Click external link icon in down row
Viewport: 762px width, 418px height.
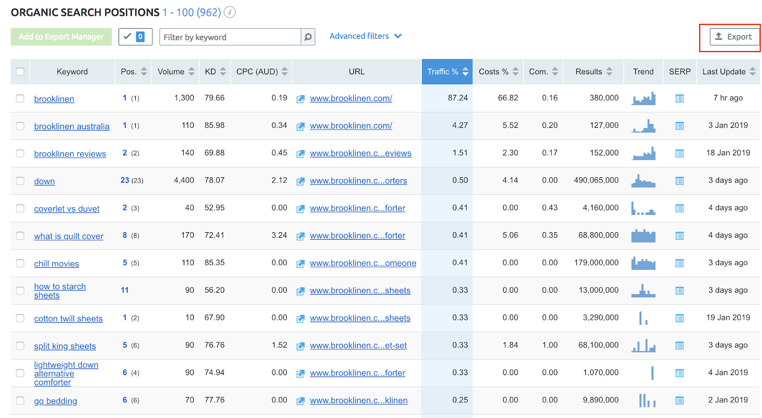[301, 182]
